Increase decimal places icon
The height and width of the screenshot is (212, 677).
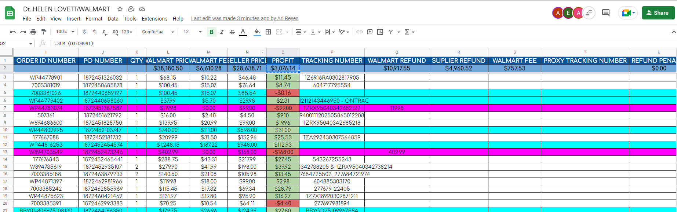(x=115, y=32)
